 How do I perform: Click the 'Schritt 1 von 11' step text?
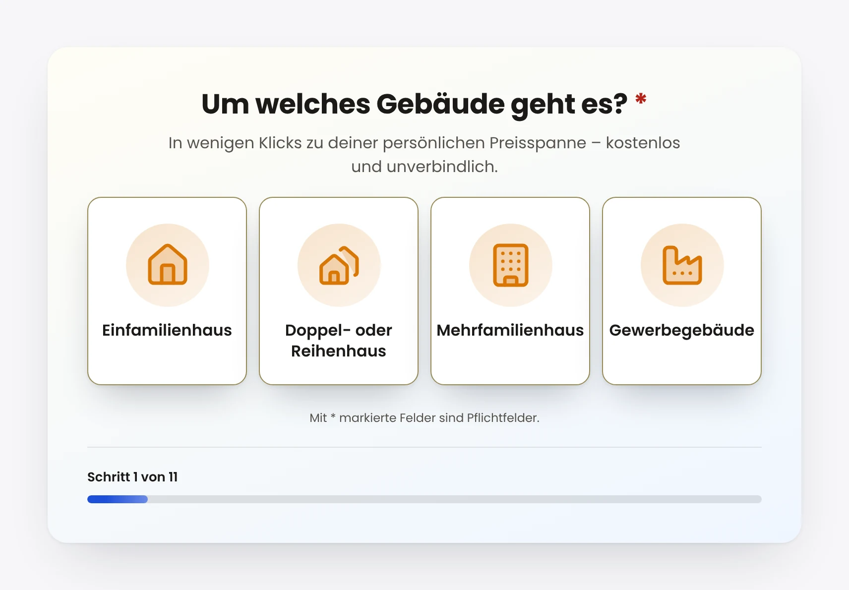132,477
